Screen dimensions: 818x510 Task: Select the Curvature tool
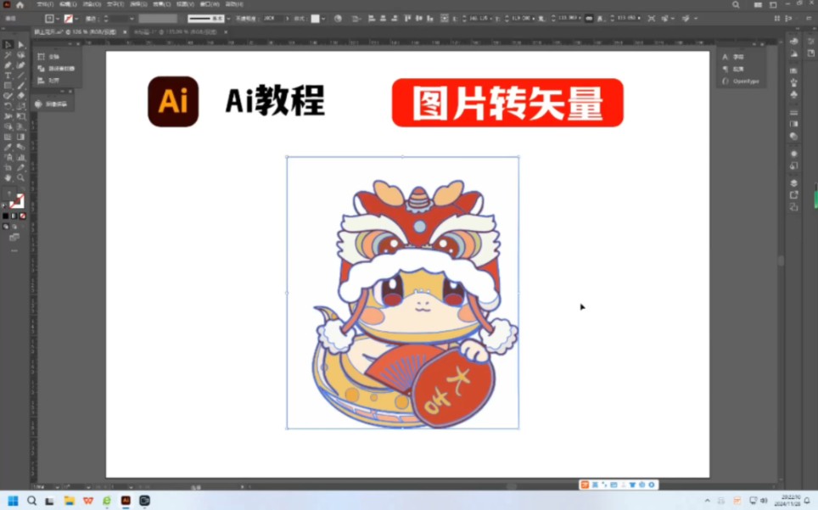click(x=21, y=65)
